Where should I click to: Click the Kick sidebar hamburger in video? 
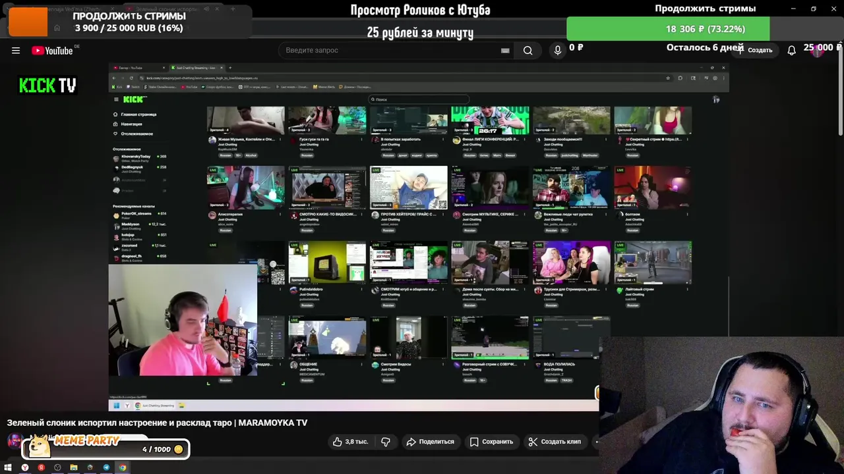(x=116, y=99)
